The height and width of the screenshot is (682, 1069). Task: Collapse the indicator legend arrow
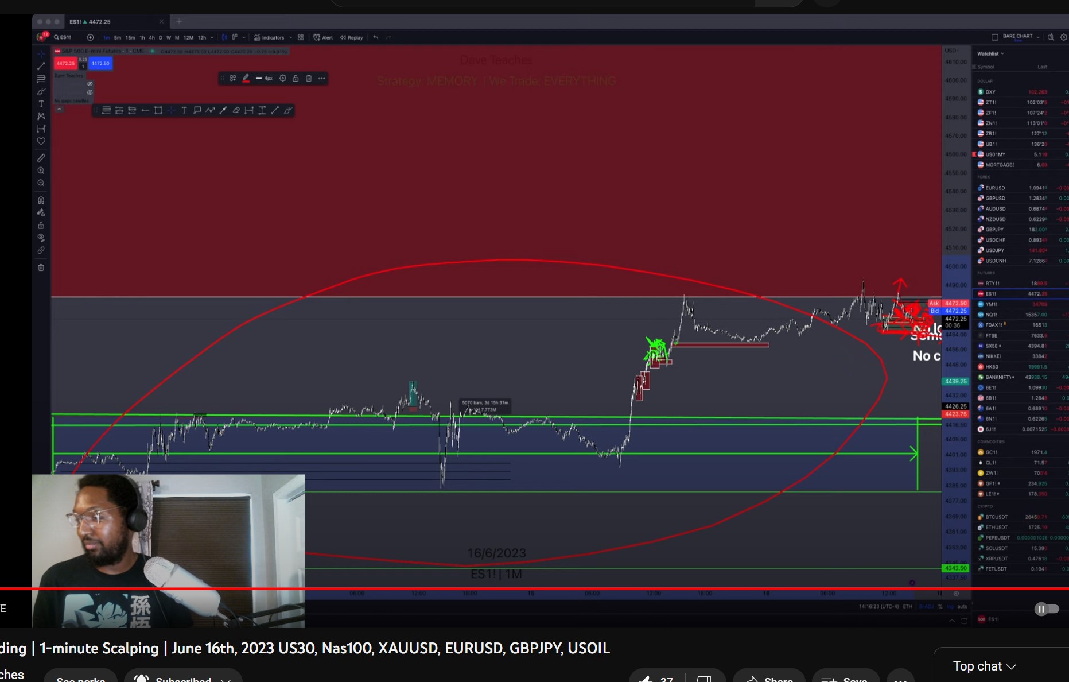coord(59,109)
